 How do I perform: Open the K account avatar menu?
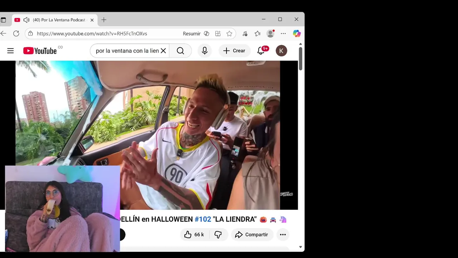[281, 51]
